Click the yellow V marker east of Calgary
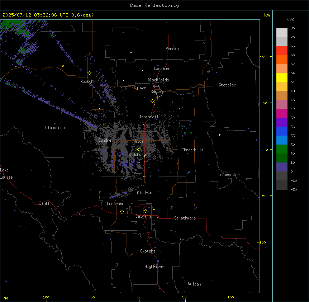The width and height of the screenshot is (309, 302). (154, 209)
